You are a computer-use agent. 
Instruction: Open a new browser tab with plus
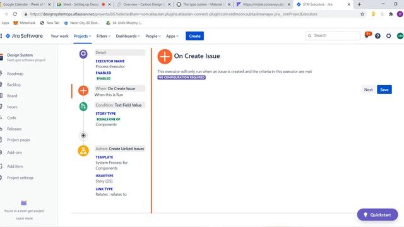coord(359,4)
